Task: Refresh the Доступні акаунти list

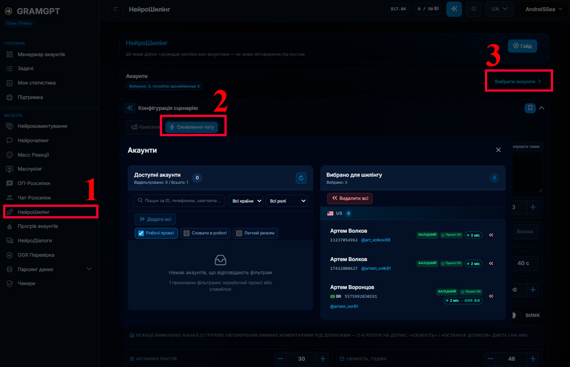Action: [x=301, y=178]
